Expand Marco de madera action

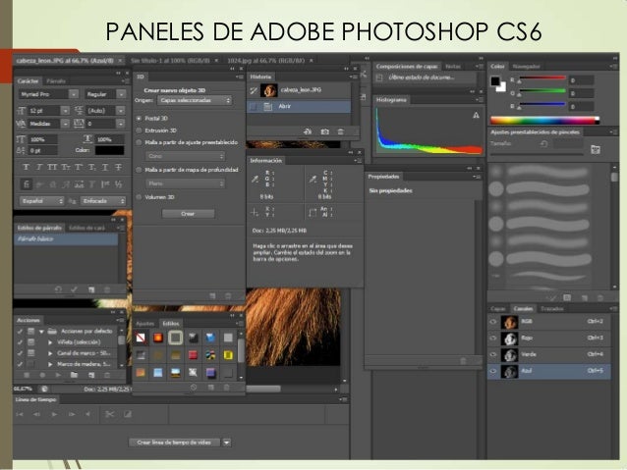[x=50, y=364]
